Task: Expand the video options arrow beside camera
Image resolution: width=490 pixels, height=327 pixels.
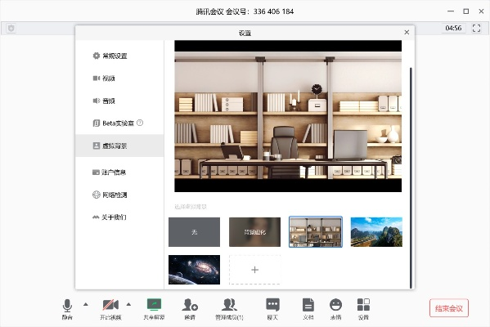Action: (128, 304)
